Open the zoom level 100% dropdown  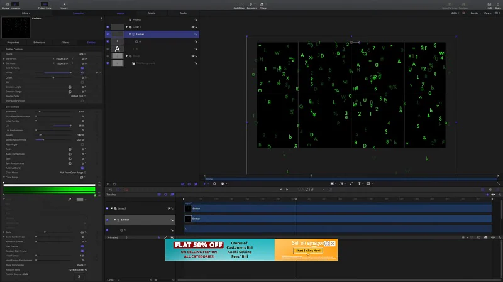(x=455, y=13)
